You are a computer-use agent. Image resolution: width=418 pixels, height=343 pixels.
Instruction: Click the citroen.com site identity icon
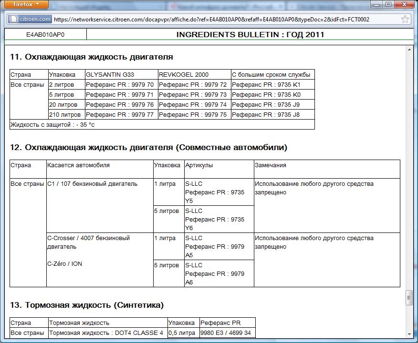tap(30, 19)
